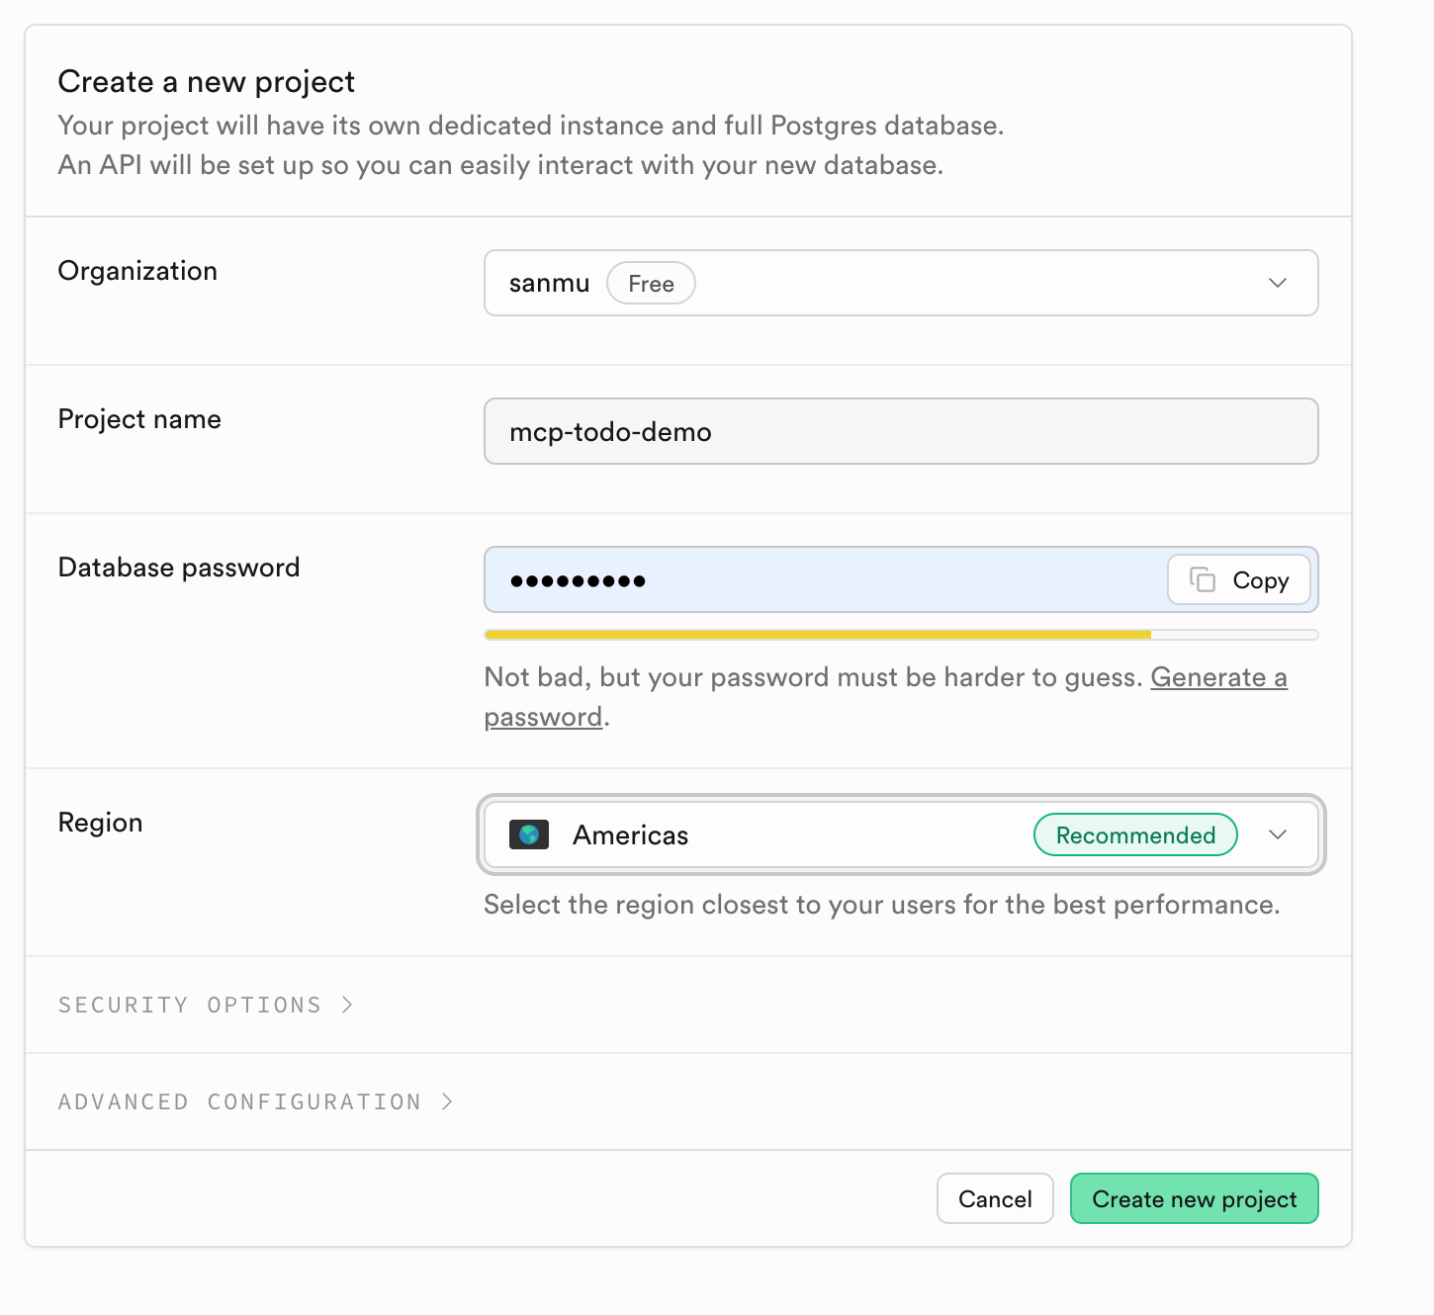This screenshot has height=1315, width=1434.
Task: Click the Create a new project heading
Action: click(x=206, y=81)
